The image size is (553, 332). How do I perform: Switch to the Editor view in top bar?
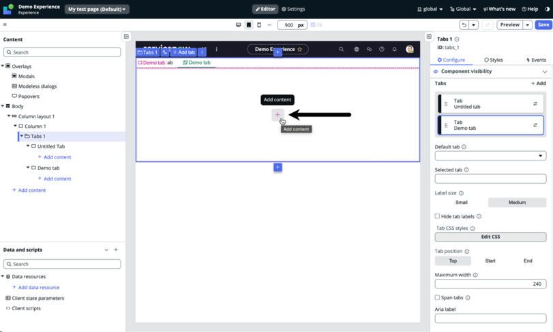(265, 9)
